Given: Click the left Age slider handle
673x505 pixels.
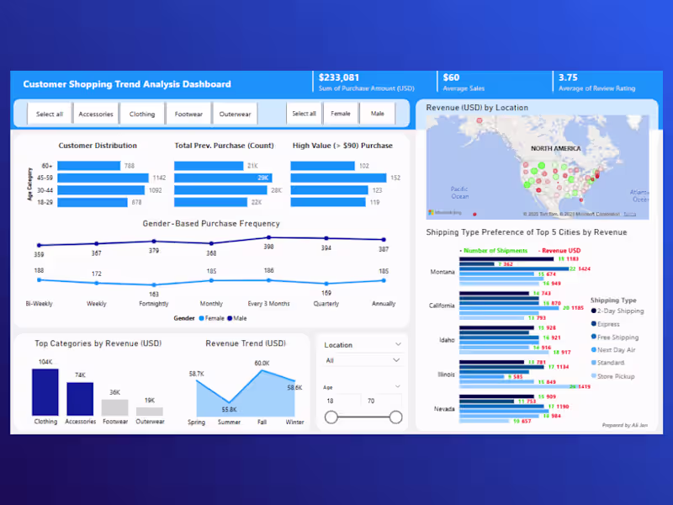Looking at the screenshot, I should coord(331,417).
